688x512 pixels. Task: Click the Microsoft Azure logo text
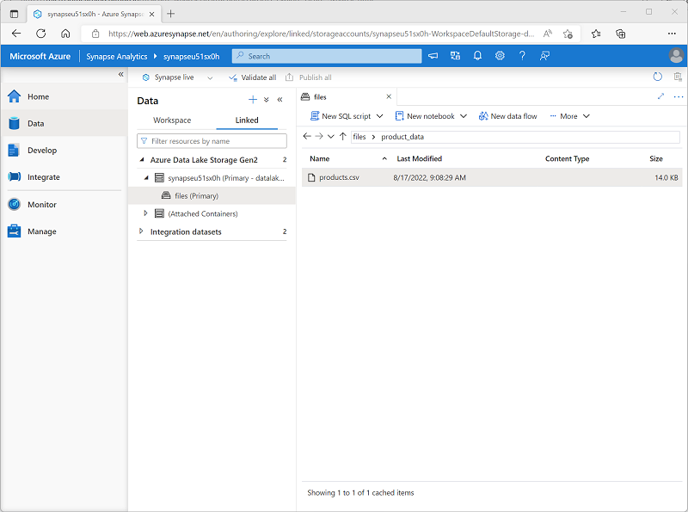tap(40, 56)
